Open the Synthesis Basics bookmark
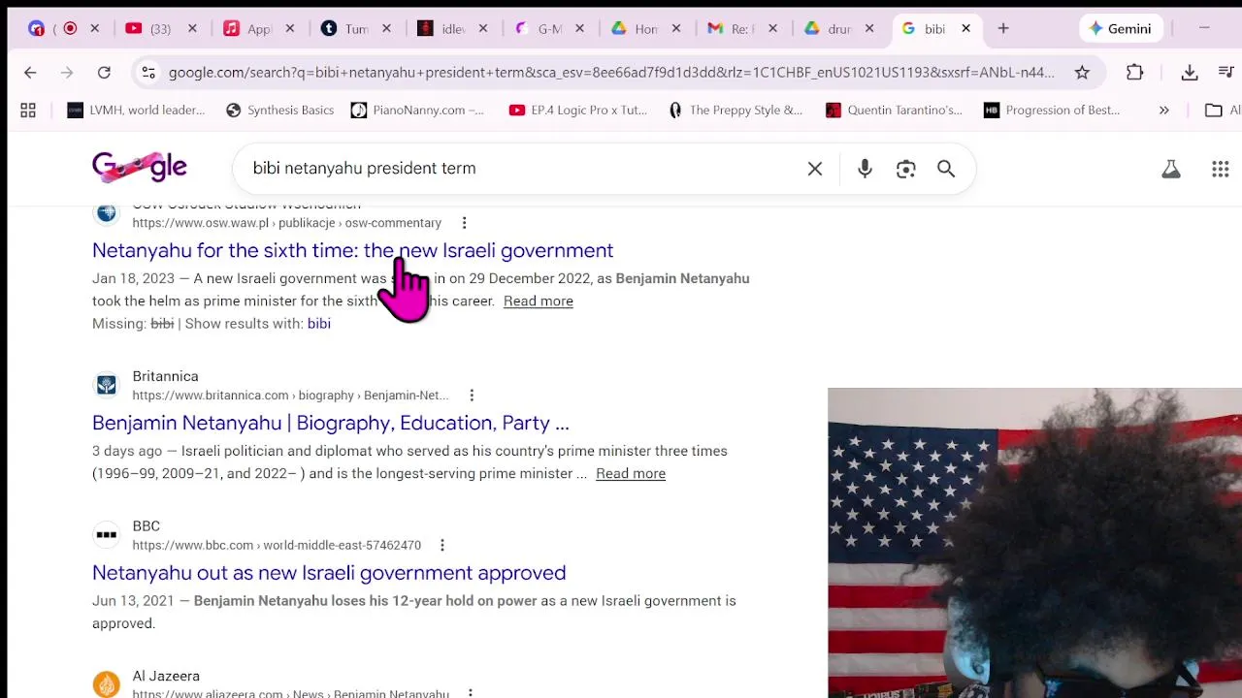This screenshot has height=698, width=1242. click(279, 111)
